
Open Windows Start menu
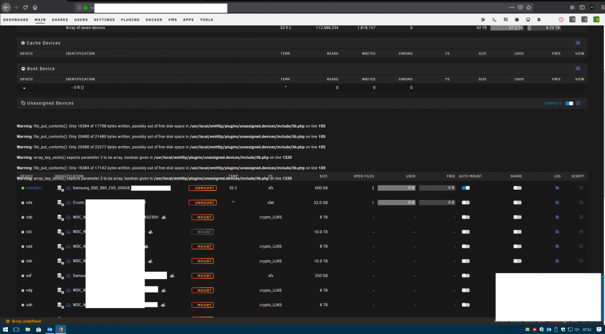pos(6,330)
